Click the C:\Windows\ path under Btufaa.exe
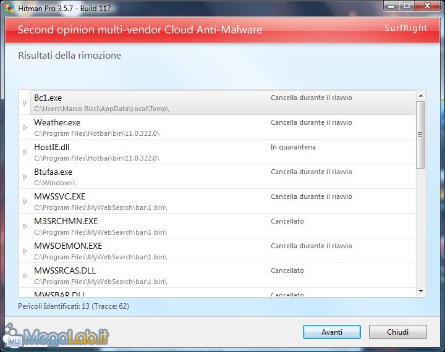 (x=55, y=183)
